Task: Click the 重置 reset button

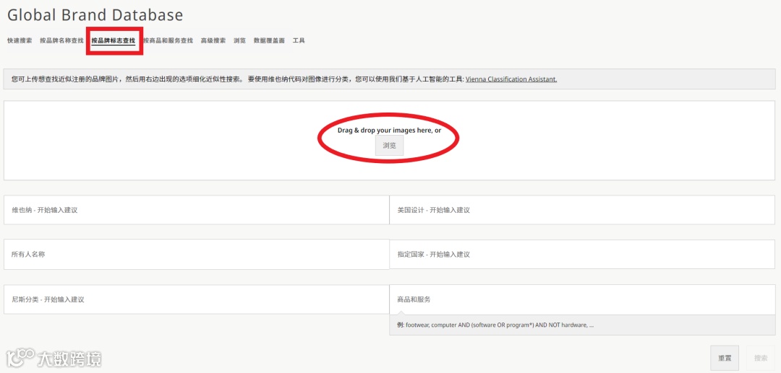Action: click(x=725, y=358)
